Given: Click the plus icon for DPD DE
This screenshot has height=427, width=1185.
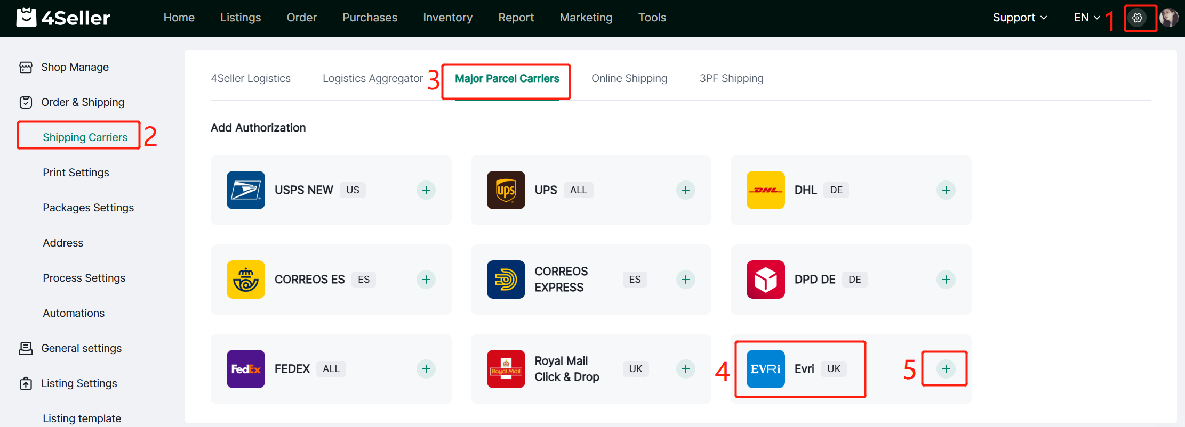Looking at the screenshot, I should [945, 280].
